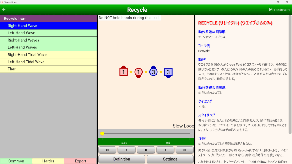Viewport: 292px width, 164px height.
Task: Click the Recycle title text
Action: 137,10
